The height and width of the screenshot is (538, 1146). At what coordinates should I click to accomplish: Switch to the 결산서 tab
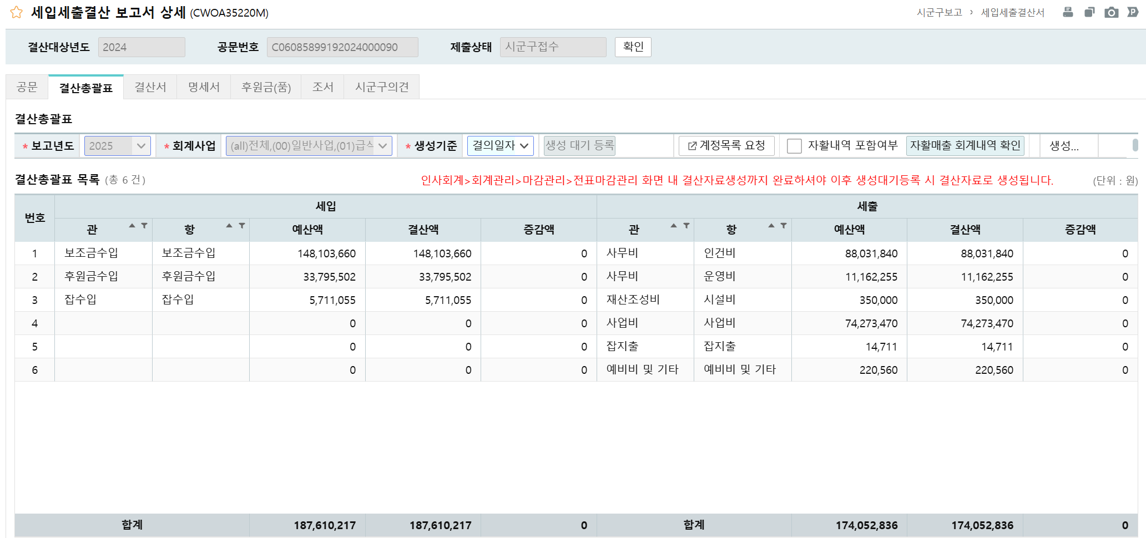[x=150, y=87]
